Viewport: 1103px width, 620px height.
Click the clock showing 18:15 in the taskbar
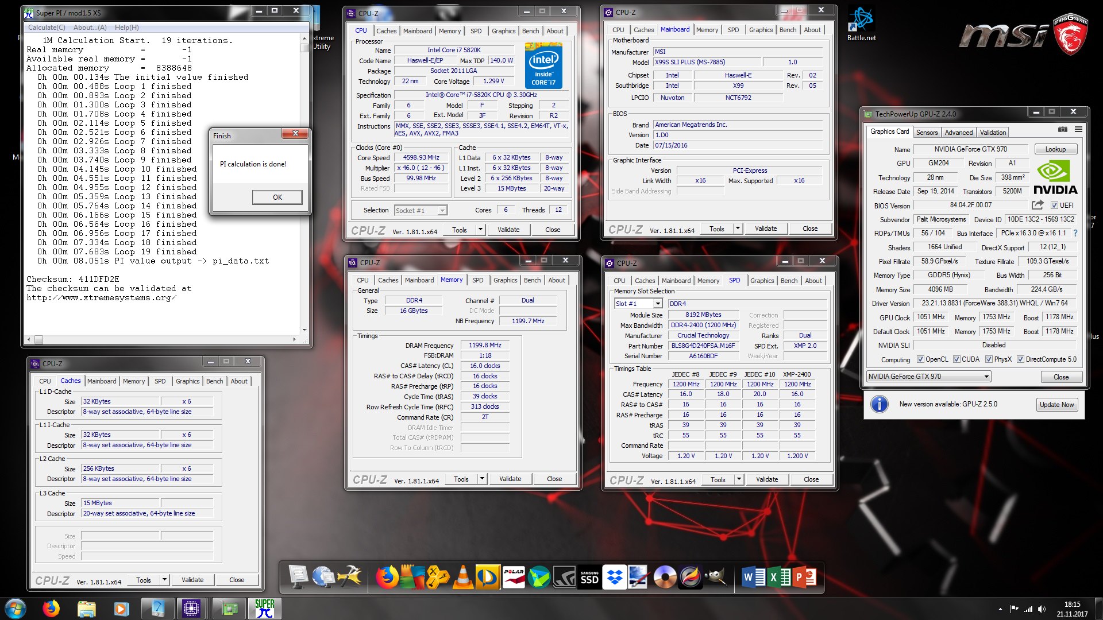point(1072,604)
